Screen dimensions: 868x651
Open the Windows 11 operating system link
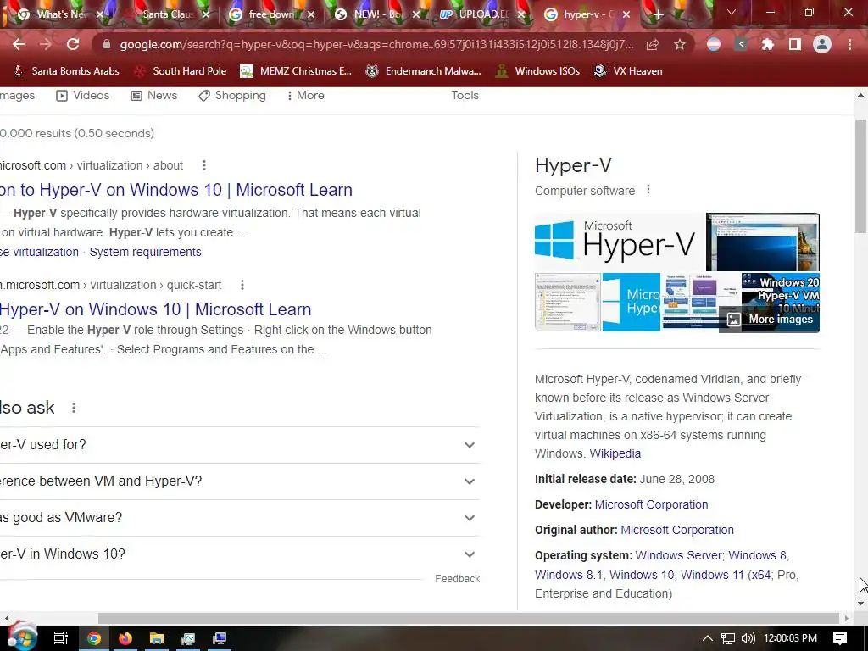[x=712, y=575]
